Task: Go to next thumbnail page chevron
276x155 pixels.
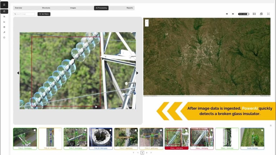Action: [x=151, y=153]
